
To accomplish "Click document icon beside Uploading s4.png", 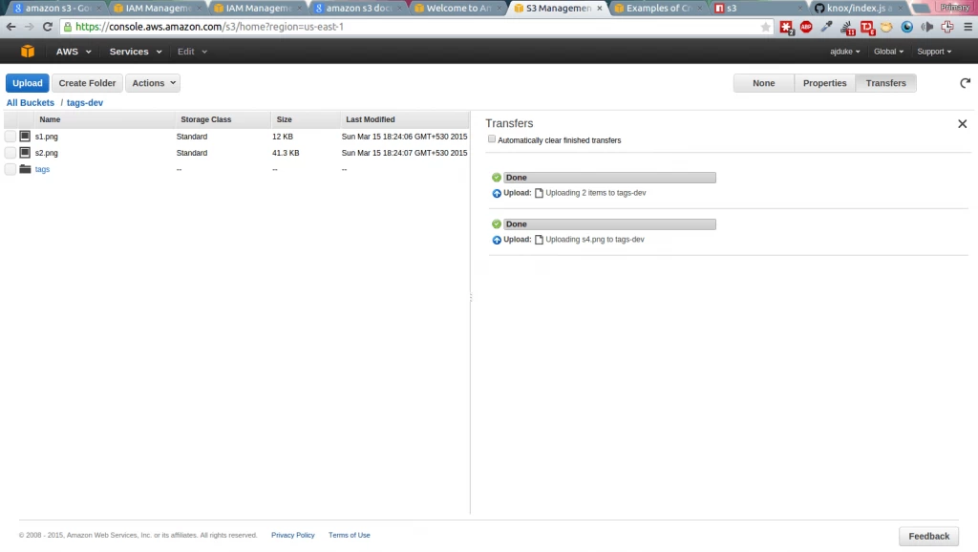I will pos(539,240).
